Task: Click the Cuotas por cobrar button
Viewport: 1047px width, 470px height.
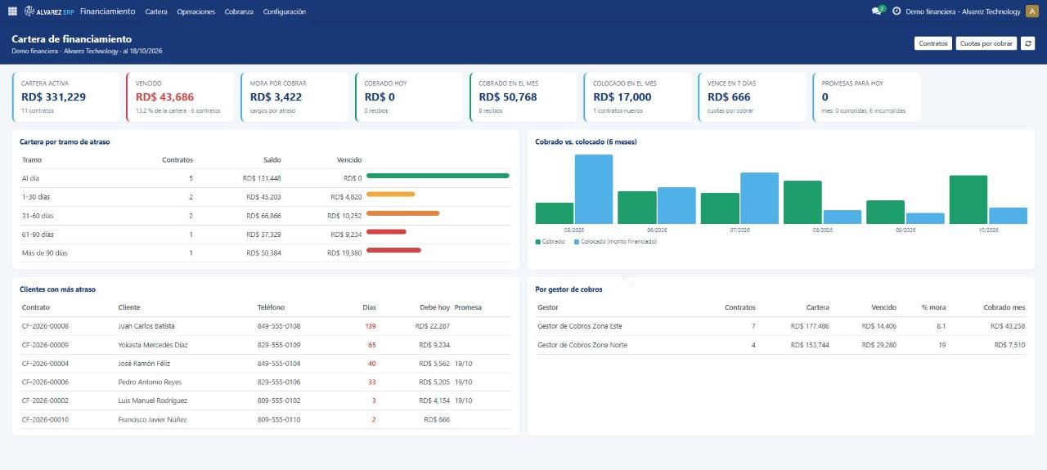Action: pyautogui.click(x=986, y=43)
